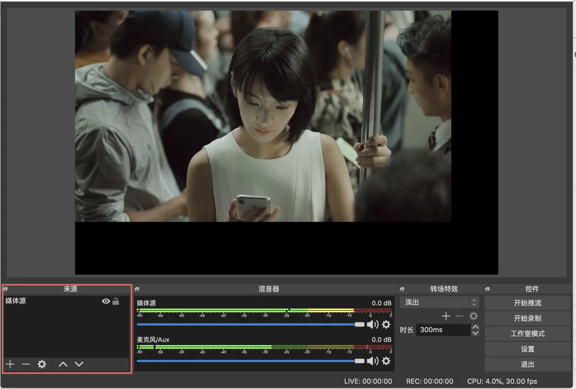
Task: Move source up with up arrow
Action: point(63,364)
